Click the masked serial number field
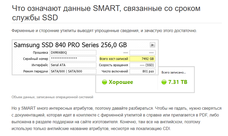228x136 pixels. (73, 59)
